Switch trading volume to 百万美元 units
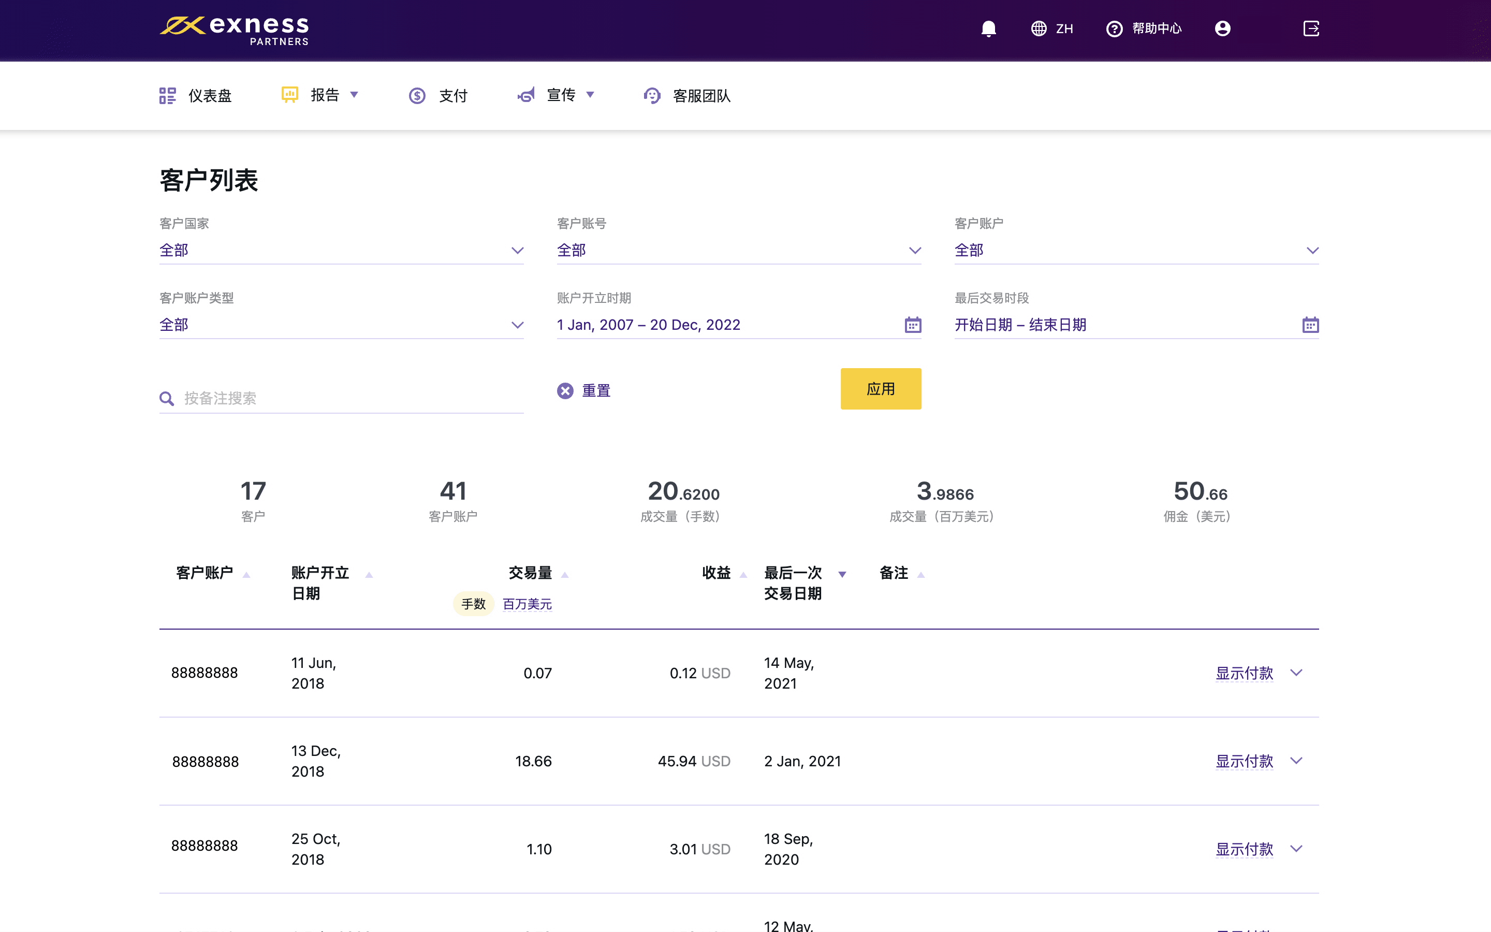 click(x=527, y=604)
